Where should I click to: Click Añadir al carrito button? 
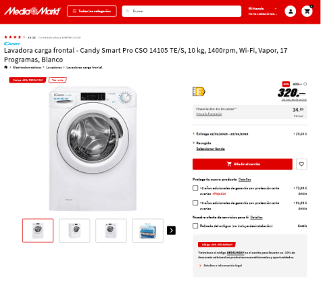[243, 164]
